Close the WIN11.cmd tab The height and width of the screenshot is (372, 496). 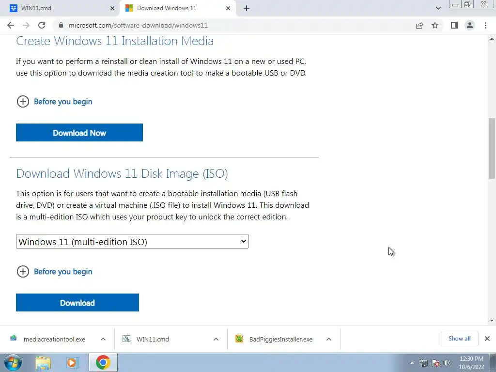pos(112,8)
